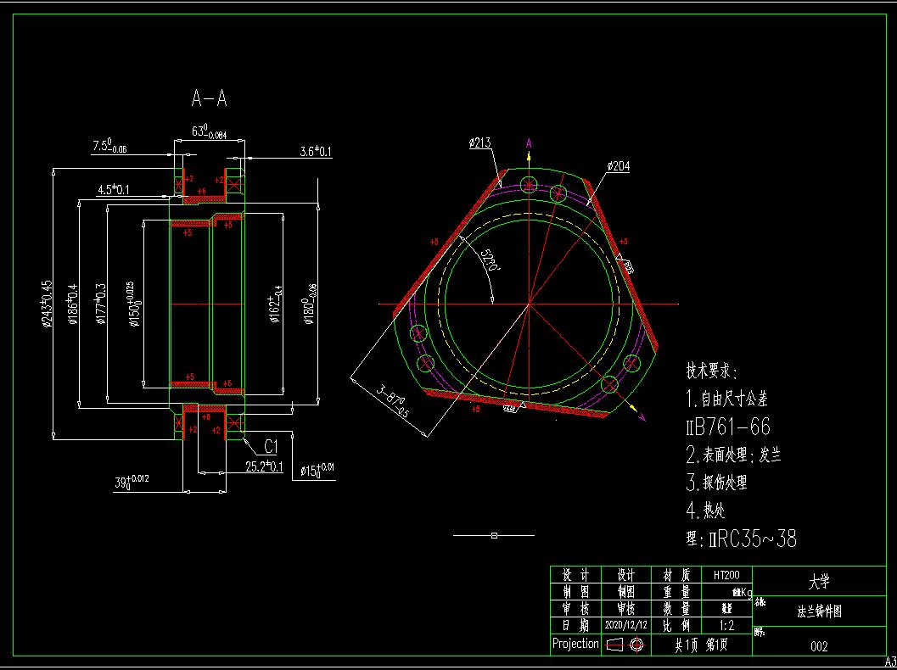The width and height of the screenshot is (897, 670).
Task: Select the drawing name 法兰铸件图
Action: coord(819,611)
